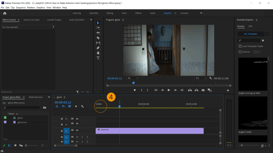This screenshot has height=153, width=273.
Task: Select the Hand tool
Action: pos(98,53)
